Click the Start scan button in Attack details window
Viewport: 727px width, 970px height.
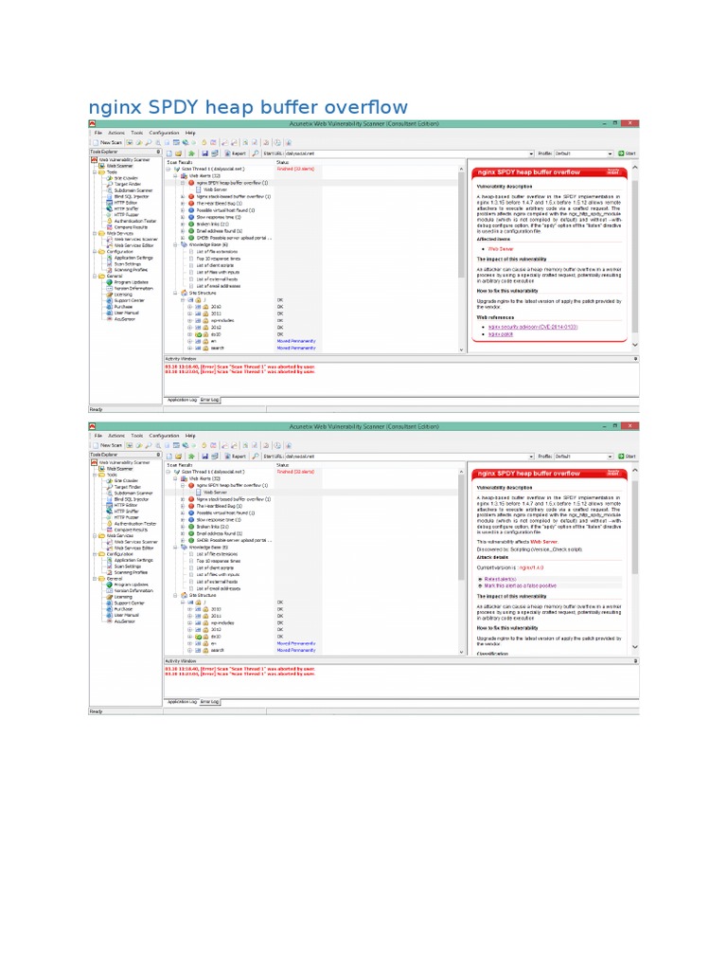click(627, 456)
